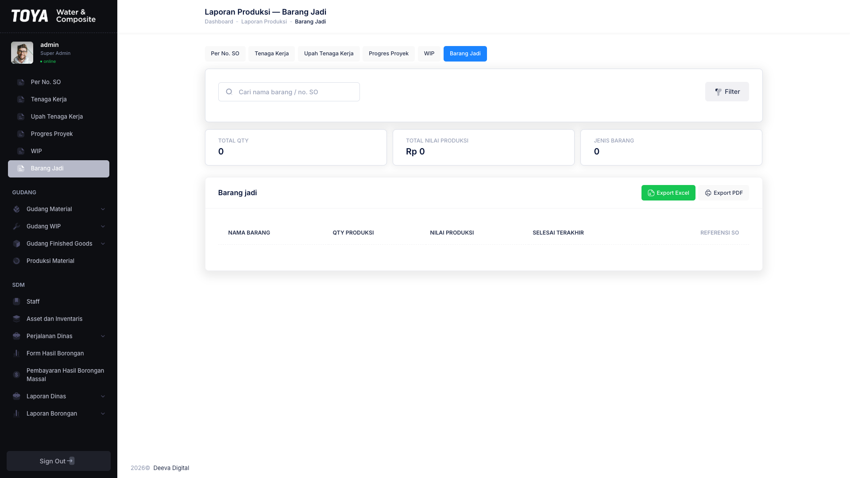Image resolution: width=850 pixels, height=478 pixels.
Task: Click the JENIS BARANG card label
Action: tap(614, 141)
